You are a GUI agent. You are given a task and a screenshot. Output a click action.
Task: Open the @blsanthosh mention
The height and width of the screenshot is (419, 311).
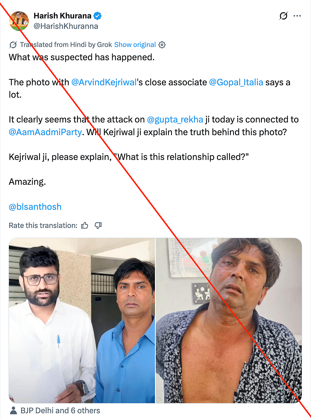(x=35, y=207)
